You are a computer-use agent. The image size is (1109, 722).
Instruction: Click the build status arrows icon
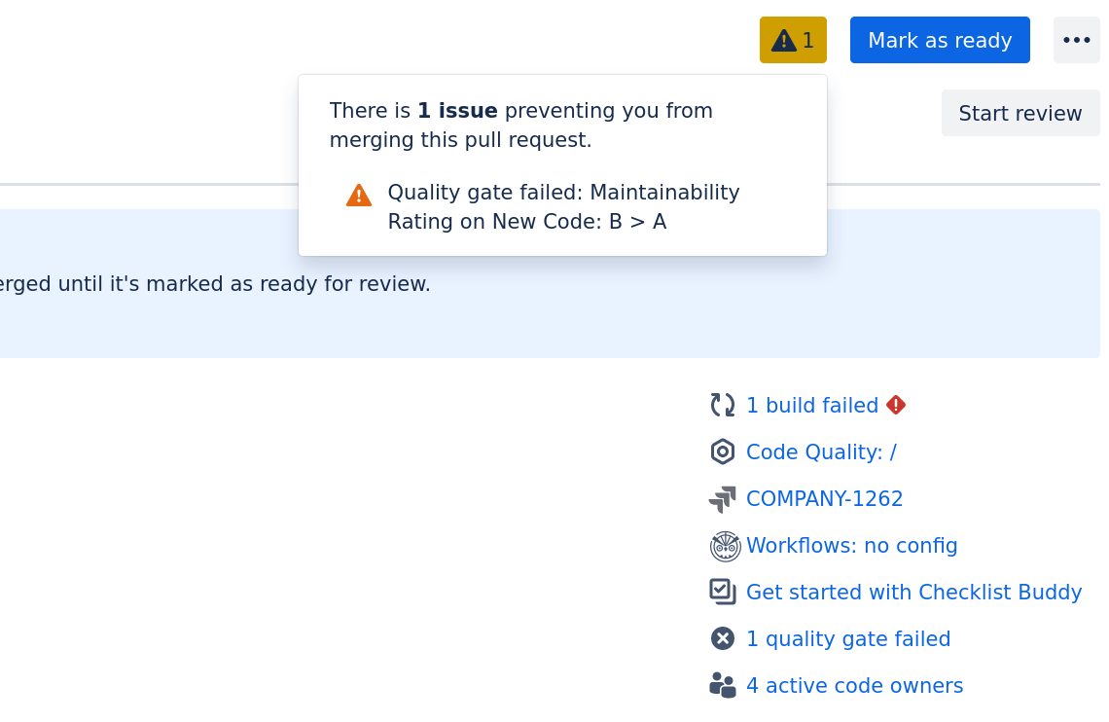723,405
